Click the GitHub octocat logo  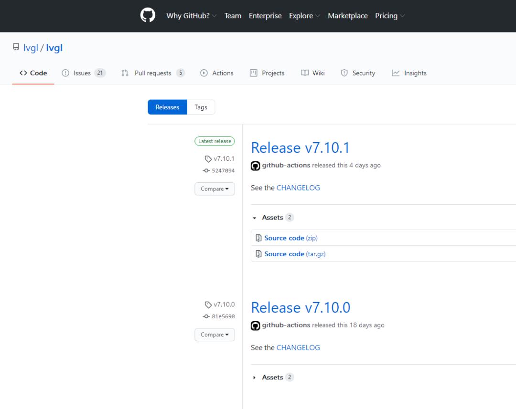pyautogui.click(x=148, y=15)
